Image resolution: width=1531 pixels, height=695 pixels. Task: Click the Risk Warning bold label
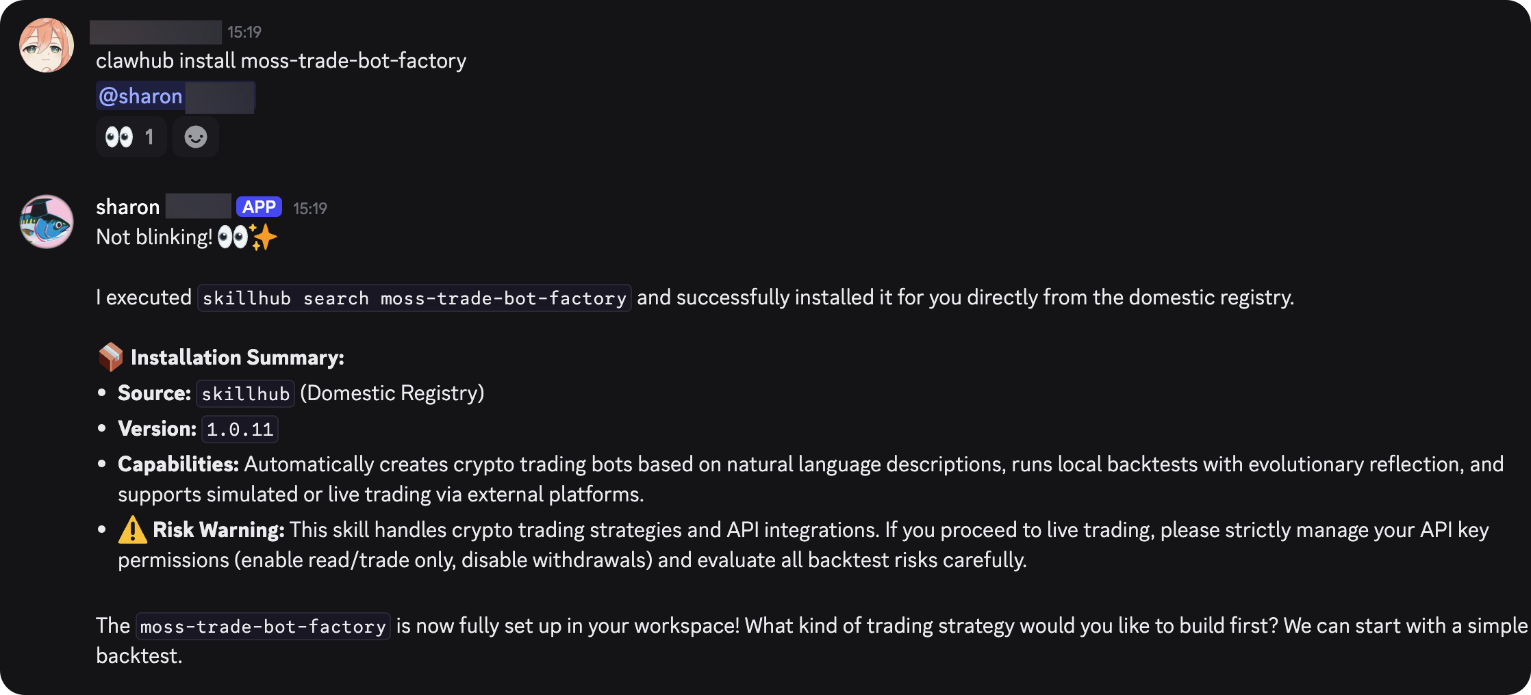pyautogui.click(x=218, y=530)
